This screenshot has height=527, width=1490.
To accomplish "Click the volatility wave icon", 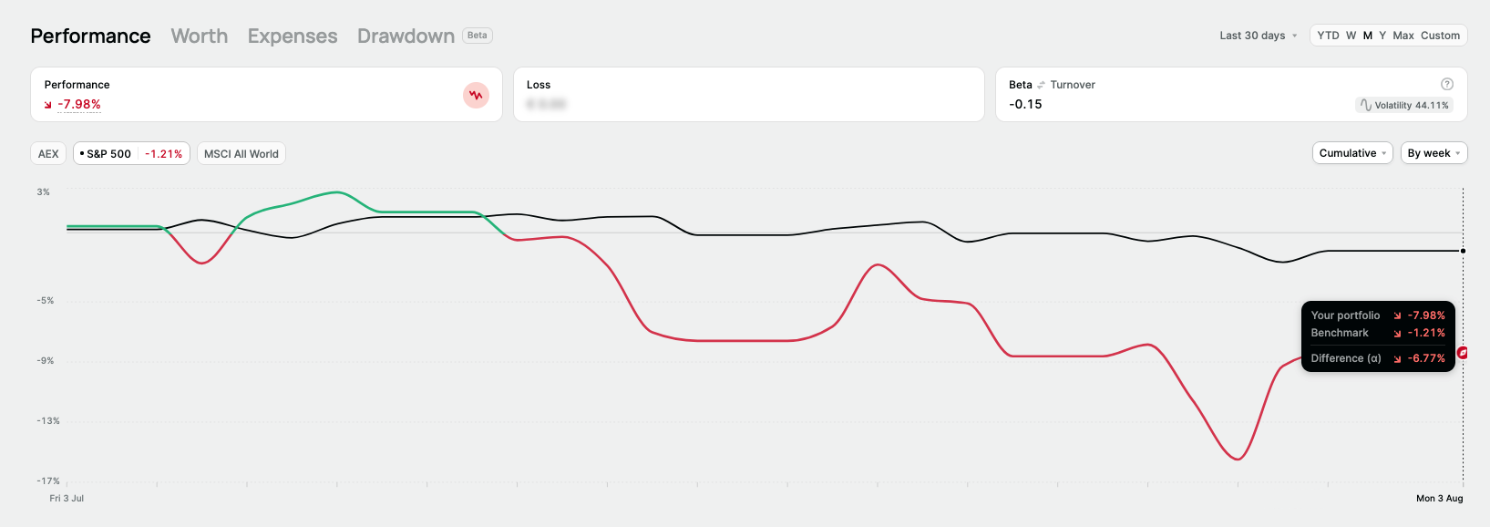I will (x=1365, y=105).
